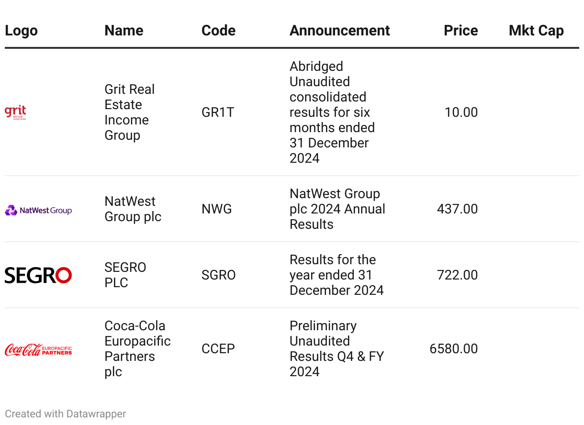This screenshot has height=425, width=584.
Task: Open the Created with Datawrapper link
Action: (x=66, y=414)
